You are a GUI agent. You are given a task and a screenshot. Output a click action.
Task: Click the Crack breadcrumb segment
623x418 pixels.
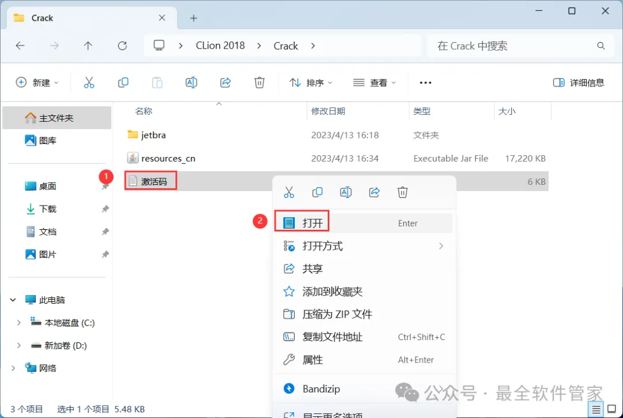coord(286,46)
